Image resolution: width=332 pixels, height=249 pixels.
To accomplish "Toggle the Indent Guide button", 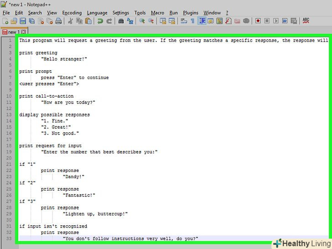I will click(202, 21).
